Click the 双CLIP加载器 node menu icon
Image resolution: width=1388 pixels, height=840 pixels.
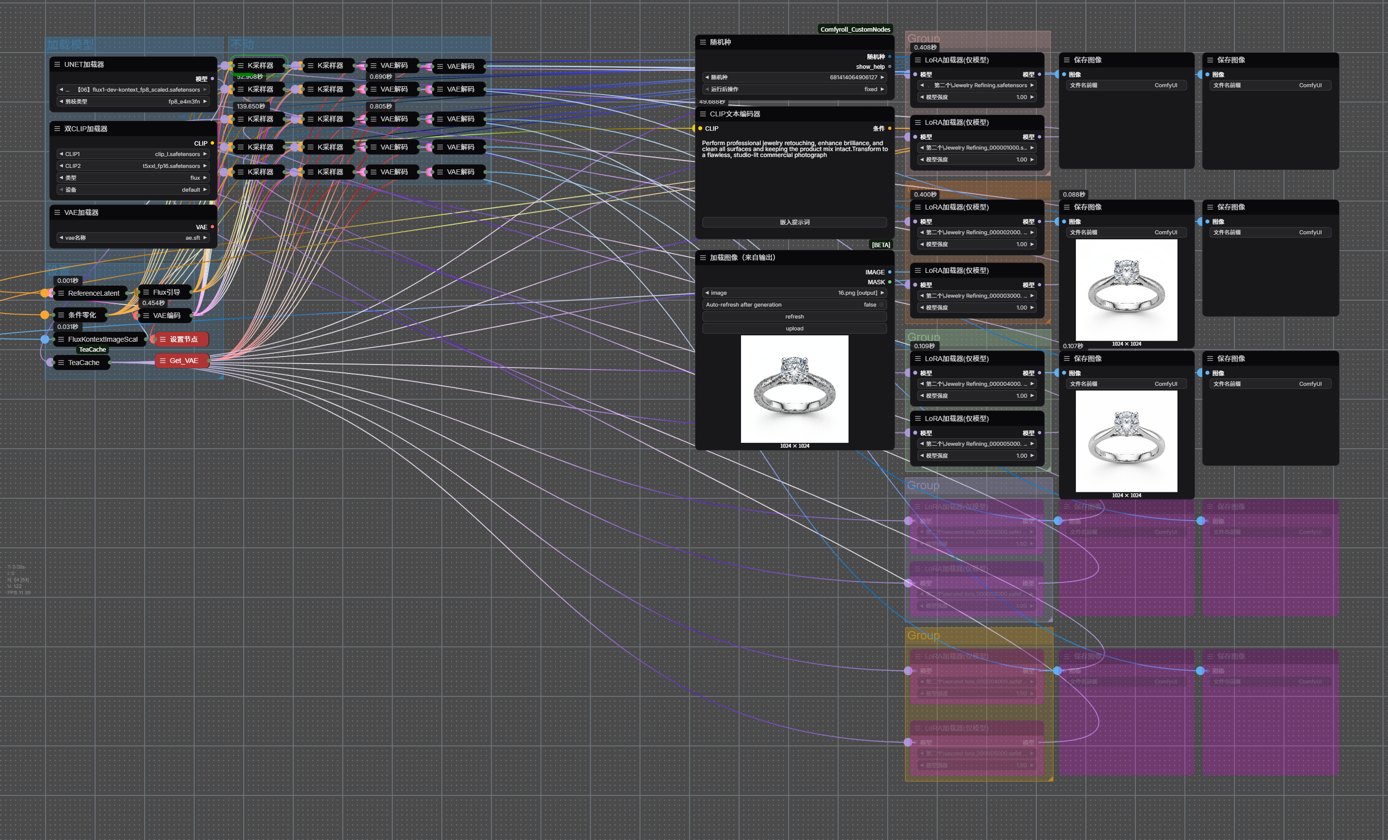point(57,128)
